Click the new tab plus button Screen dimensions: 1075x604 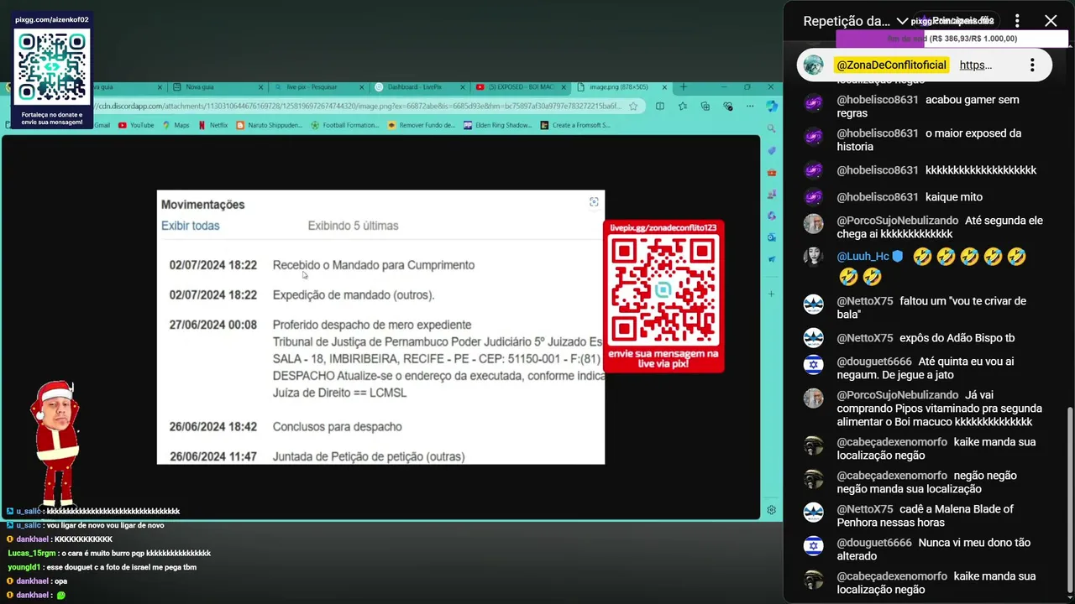(x=684, y=86)
